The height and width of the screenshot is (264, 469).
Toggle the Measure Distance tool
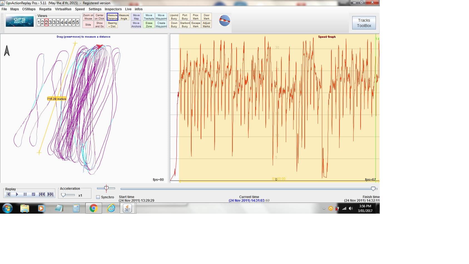tap(112, 17)
